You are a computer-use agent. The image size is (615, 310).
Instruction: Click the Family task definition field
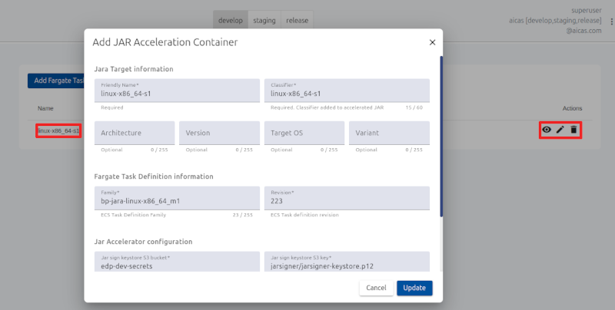pos(177,201)
